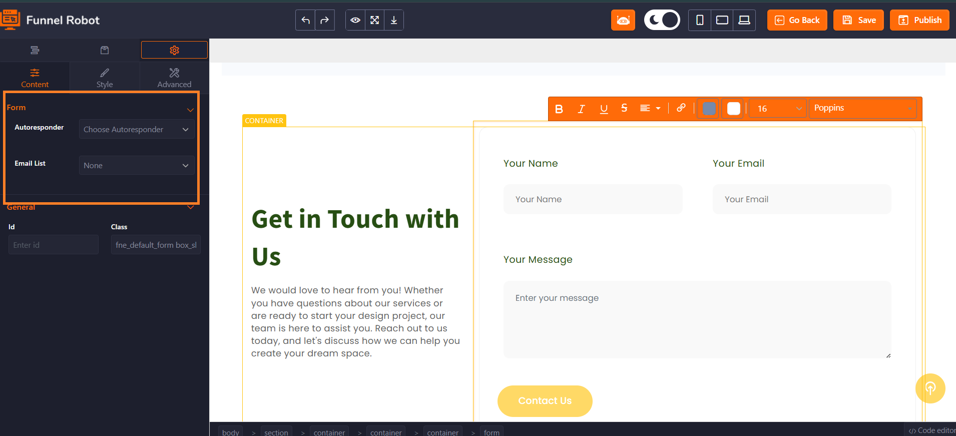956x436 pixels.
Task: Open the Code editor link
Action: coord(932,430)
